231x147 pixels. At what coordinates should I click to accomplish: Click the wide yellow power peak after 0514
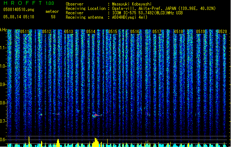coord(96,142)
